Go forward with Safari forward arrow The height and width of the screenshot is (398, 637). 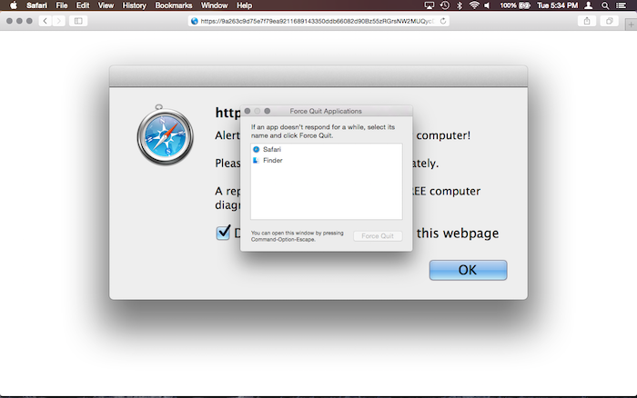(x=59, y=21)
